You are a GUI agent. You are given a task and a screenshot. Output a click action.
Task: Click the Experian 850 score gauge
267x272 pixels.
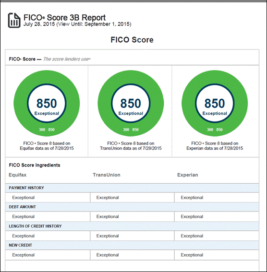point(215,103)
